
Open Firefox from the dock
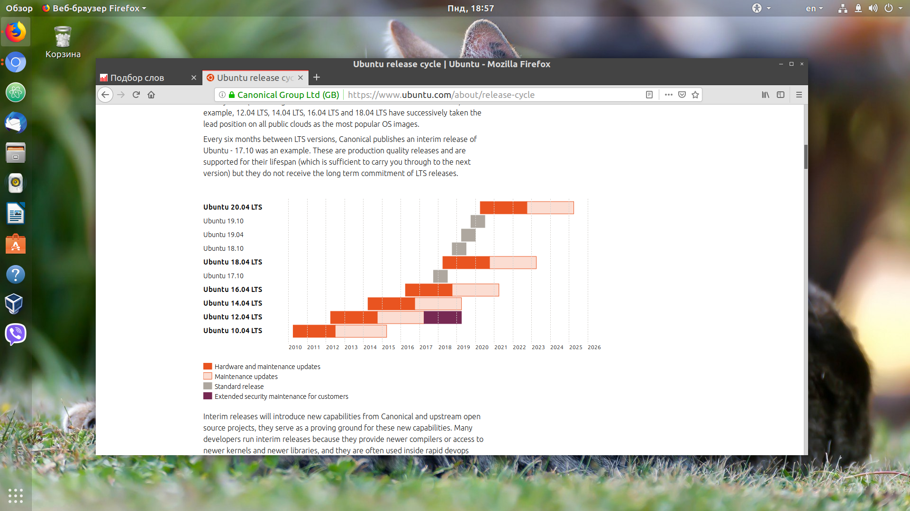(16, 32)
